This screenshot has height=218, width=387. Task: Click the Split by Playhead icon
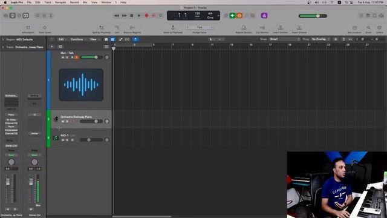point(101,27)
